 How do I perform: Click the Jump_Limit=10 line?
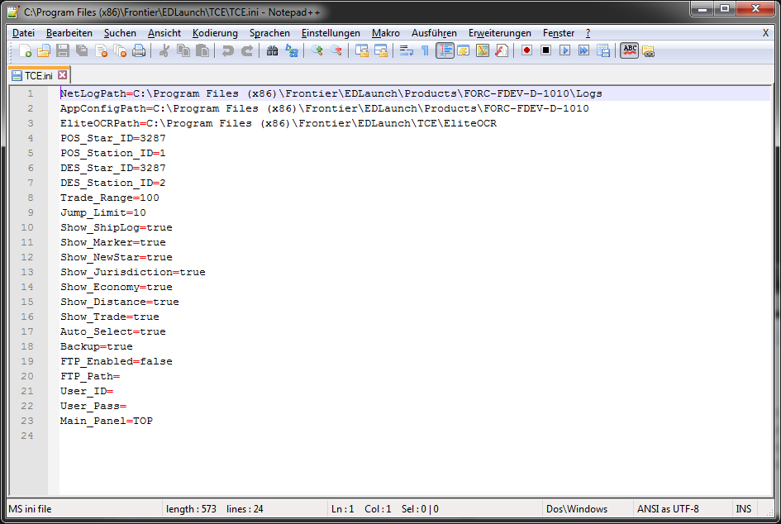(103, 212)
